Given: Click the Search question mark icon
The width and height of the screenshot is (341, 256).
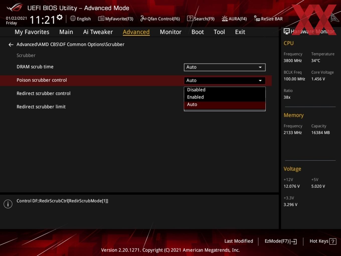Looking at the screenshot, I should [190, 19].
